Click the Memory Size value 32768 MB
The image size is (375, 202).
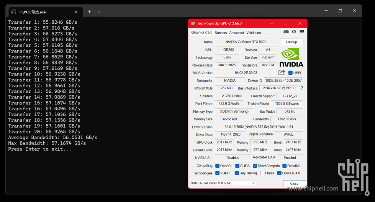coord(229,119)
